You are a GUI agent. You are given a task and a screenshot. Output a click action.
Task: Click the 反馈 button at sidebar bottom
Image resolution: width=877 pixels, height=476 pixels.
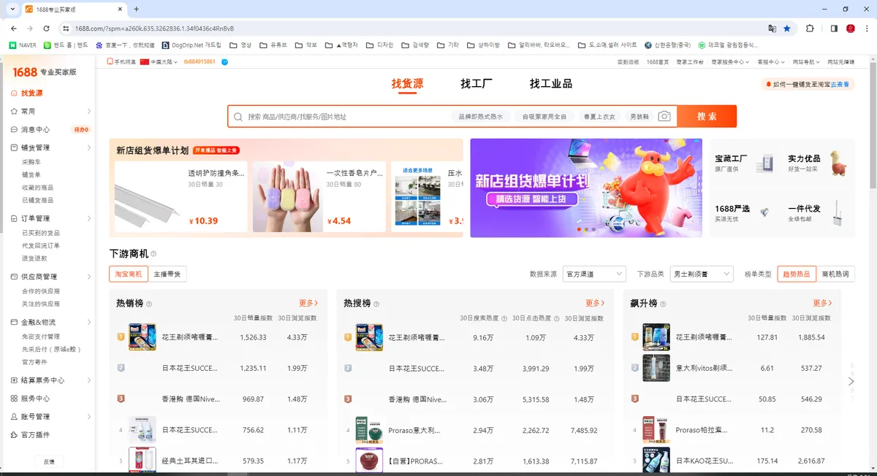coord(48,461)
